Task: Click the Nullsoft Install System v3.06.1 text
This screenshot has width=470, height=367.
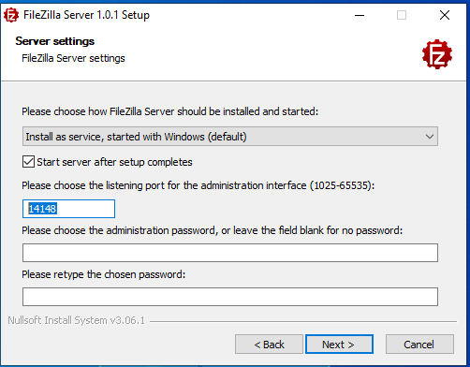Action: [77, 320]
